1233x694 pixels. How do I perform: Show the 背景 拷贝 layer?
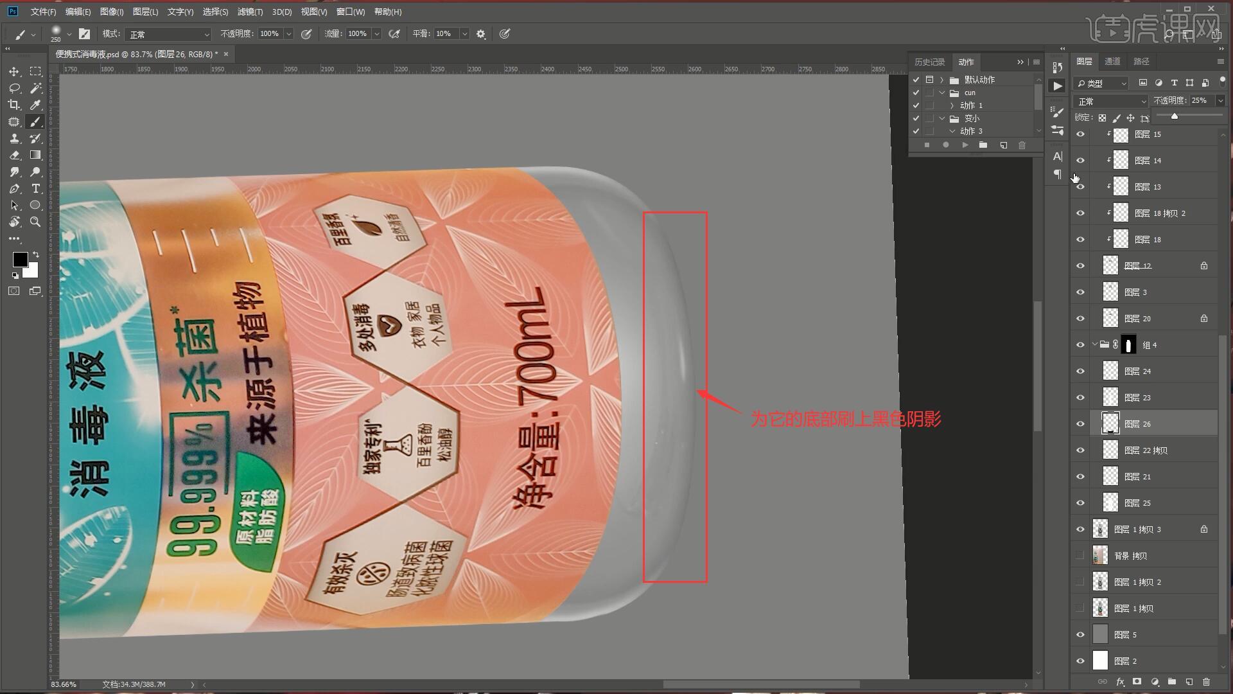coord(1080,556)
